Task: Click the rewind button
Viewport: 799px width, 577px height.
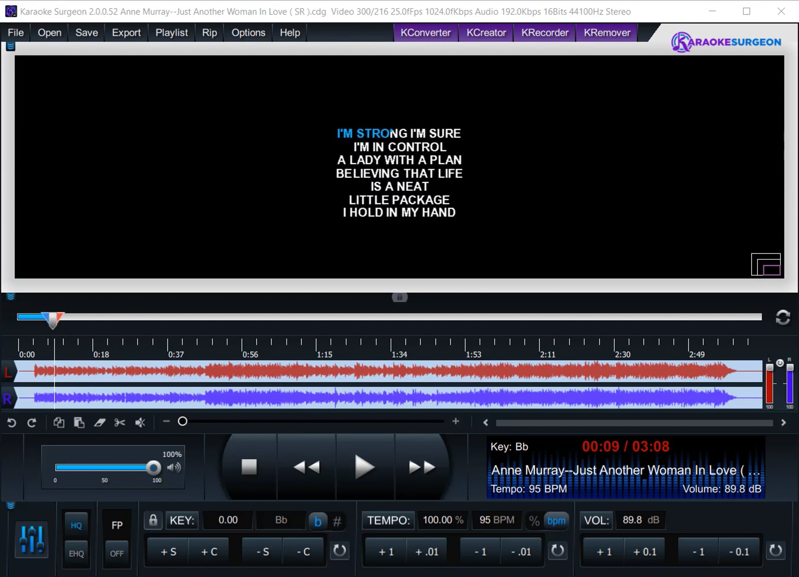Action: click(x=307, y=467)
